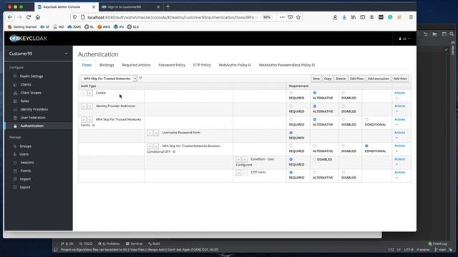Go to browser home page icon
This screenshot has width=458, height=257.
click(x=38, y=17)
